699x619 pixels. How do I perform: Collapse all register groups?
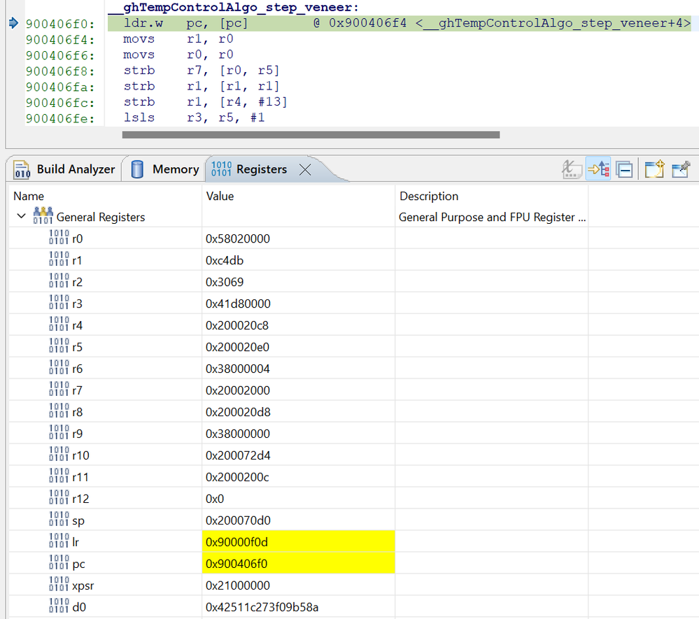pyautogui.click(x=624, y=170)
